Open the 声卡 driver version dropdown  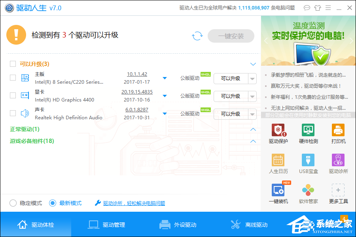(x=165, y=113)
